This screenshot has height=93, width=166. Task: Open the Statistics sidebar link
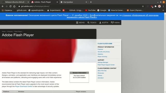tap(100, 54)
